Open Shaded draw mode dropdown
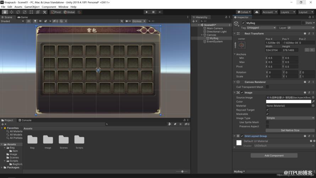This screenshot has width=316, height=178. pos(12,21)
